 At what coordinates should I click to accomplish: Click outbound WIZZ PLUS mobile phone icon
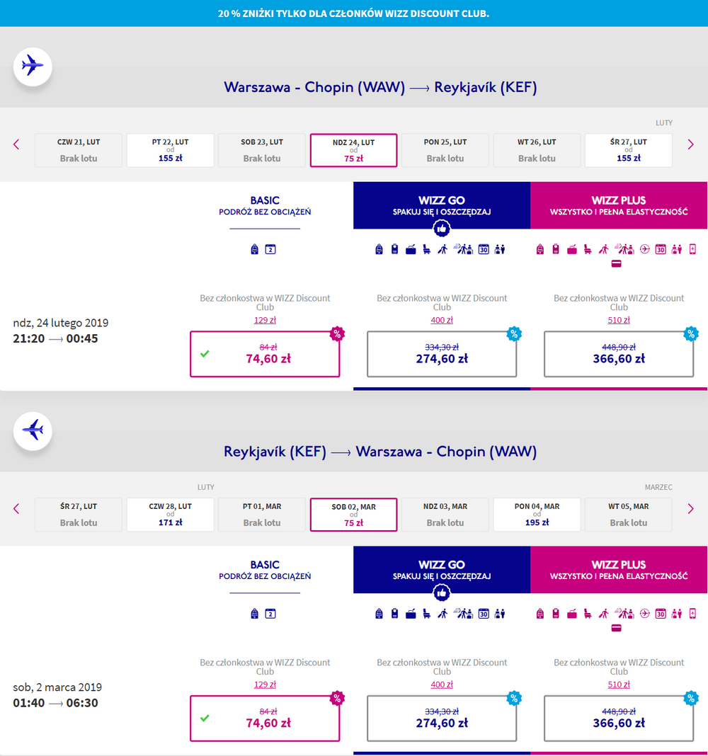coord(692,249)
